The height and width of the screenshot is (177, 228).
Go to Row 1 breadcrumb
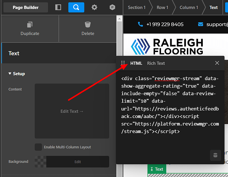click(162, 7)
